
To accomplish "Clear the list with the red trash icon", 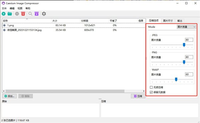I will (23, 14).
